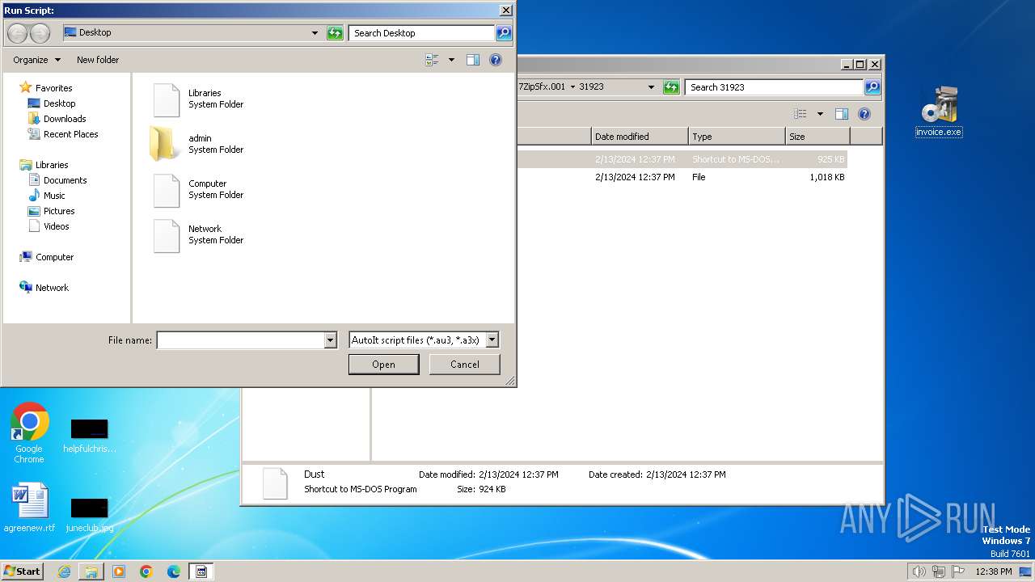Screen dimensions: 1035x582
Task: Show the preview pane in Run Script dialog
Action: (x=473, y=60)
